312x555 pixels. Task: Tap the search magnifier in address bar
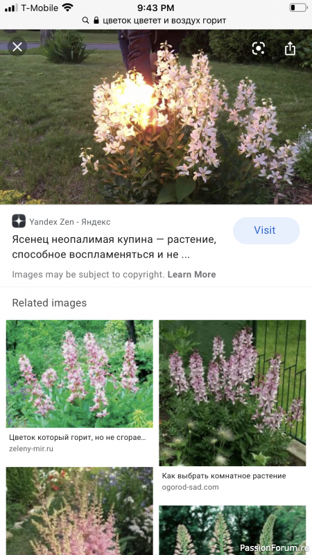click(85, 20)
